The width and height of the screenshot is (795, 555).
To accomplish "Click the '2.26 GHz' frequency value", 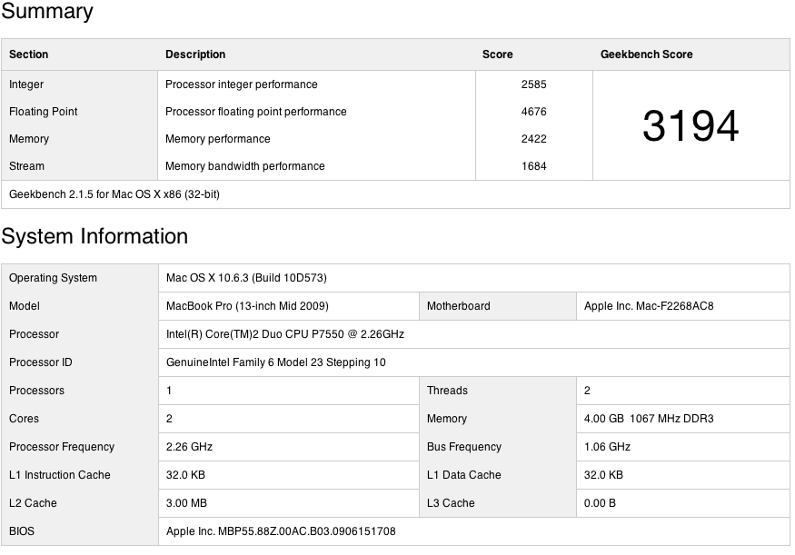I will 189,447.
